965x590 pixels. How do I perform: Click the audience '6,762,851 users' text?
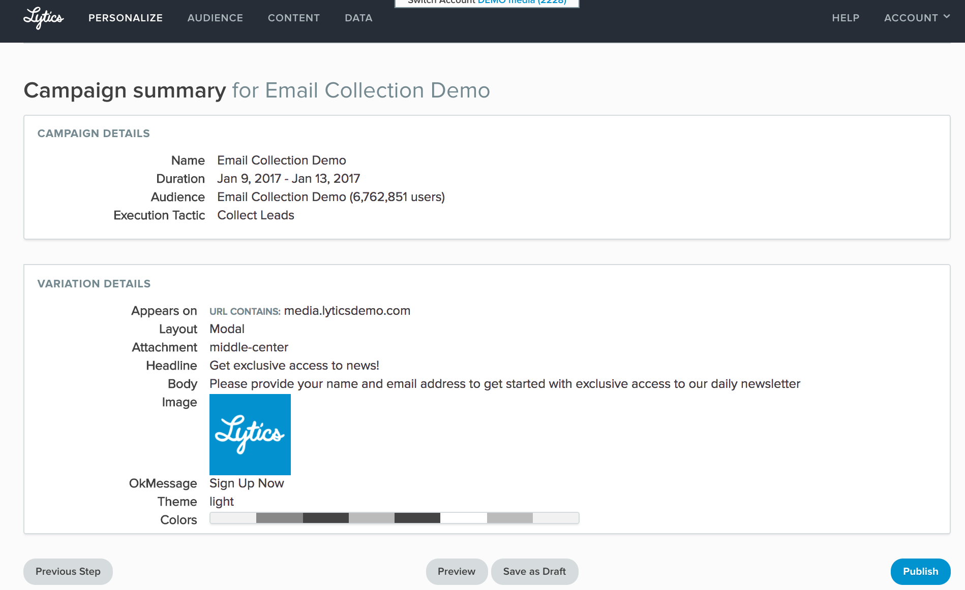[x=397, y=197]
